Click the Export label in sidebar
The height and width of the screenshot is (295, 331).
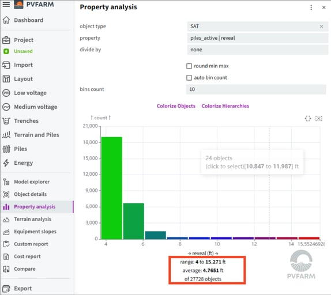pos(23,289)
